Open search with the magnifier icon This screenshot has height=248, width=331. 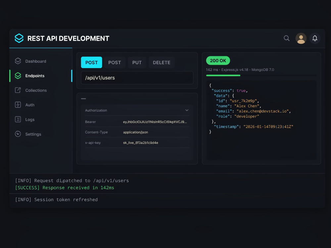[286, 38]
